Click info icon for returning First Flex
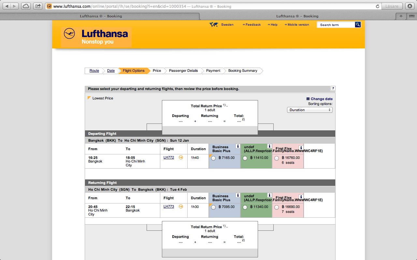This screenshot has height=260, width=417. pyautogui.click(x=301, y=197)
